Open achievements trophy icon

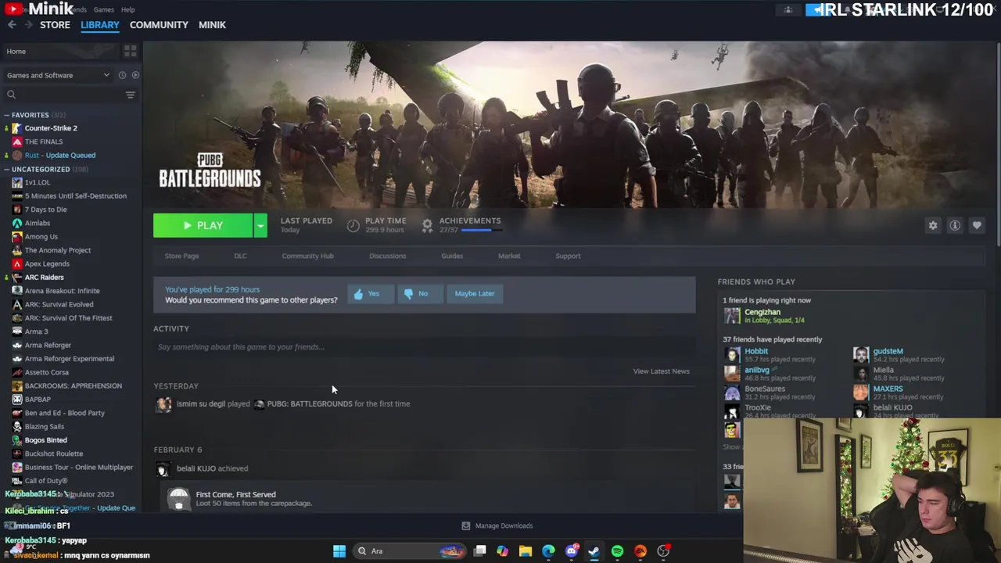pos(427,225)
